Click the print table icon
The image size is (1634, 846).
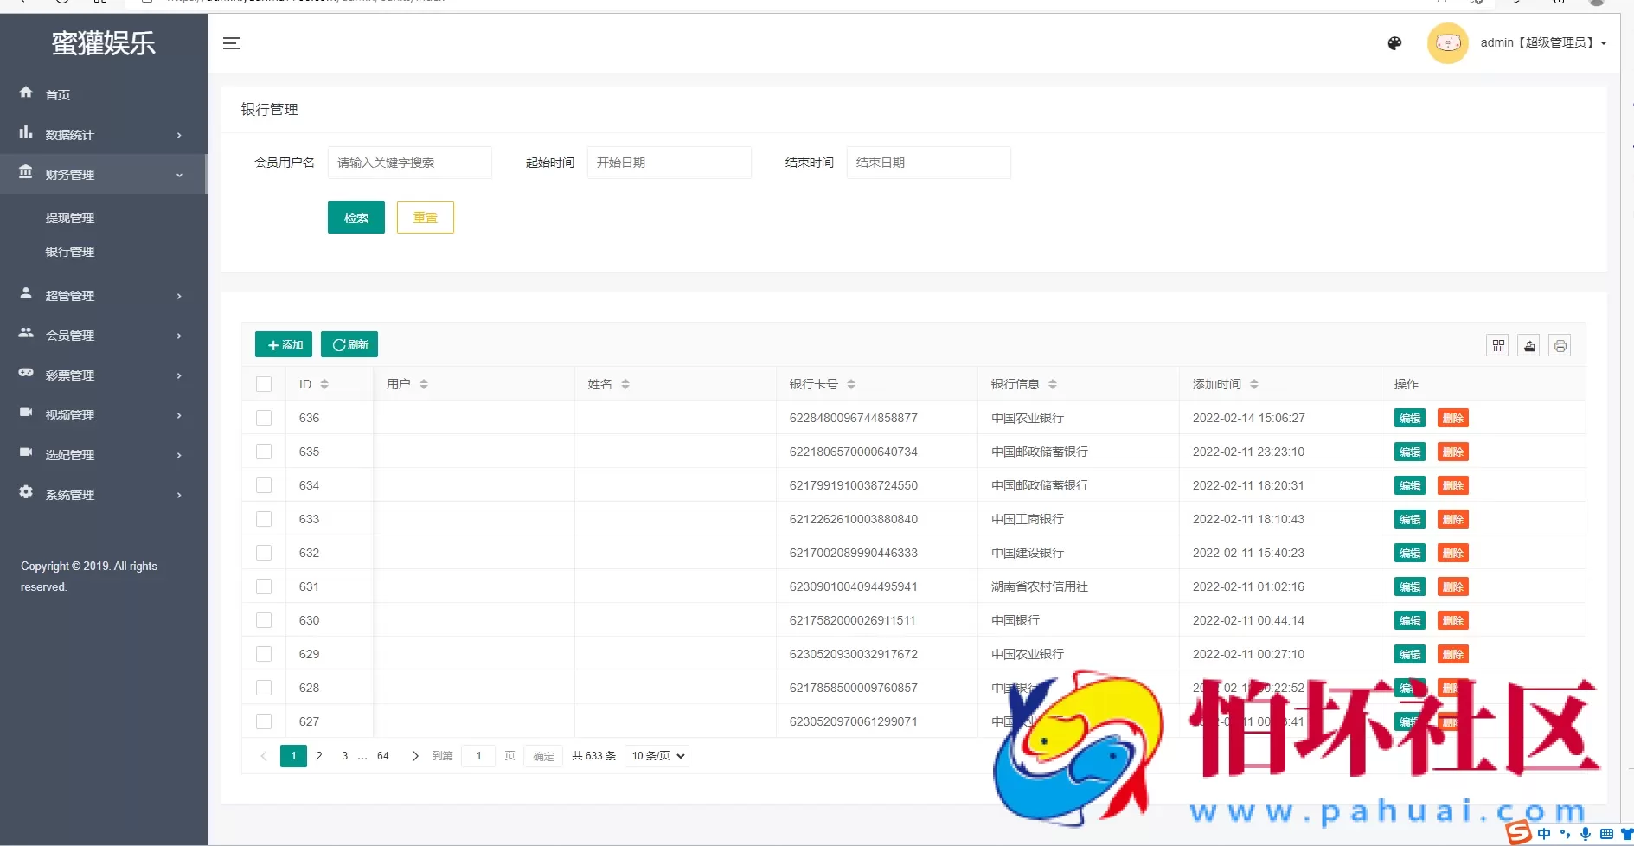(x=1560, y=344)
